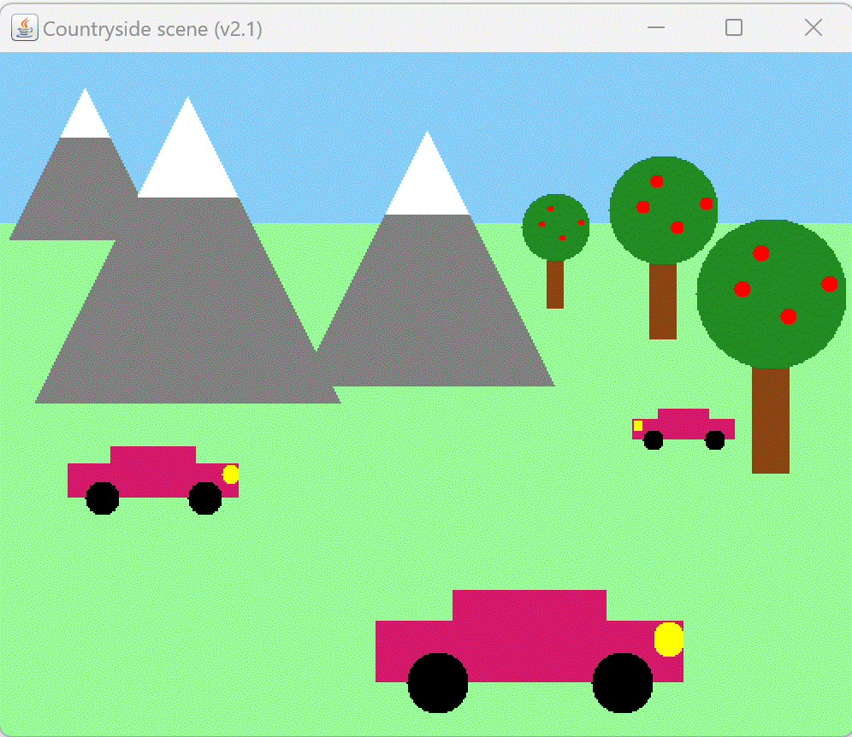
Task: Click the trunk of the largest apple tree
Action: point(771,420)
